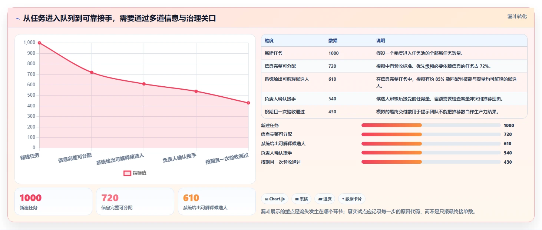Click the 漏斗转化 label in the header
Screen dimensions: 542x230
click(x=517, y=16)
